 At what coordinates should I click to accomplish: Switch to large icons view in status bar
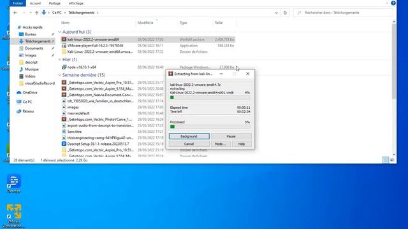pyautogui.click(x=392, y=160)
